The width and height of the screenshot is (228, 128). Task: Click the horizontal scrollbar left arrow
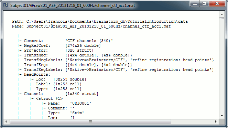(6, 121)
